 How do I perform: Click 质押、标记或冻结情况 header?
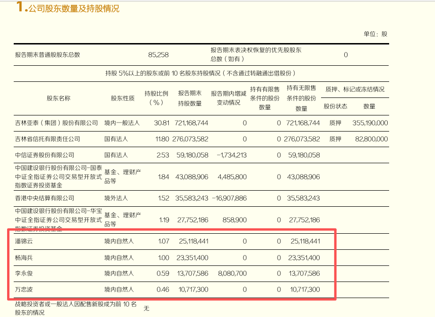(x=355, y=89)
